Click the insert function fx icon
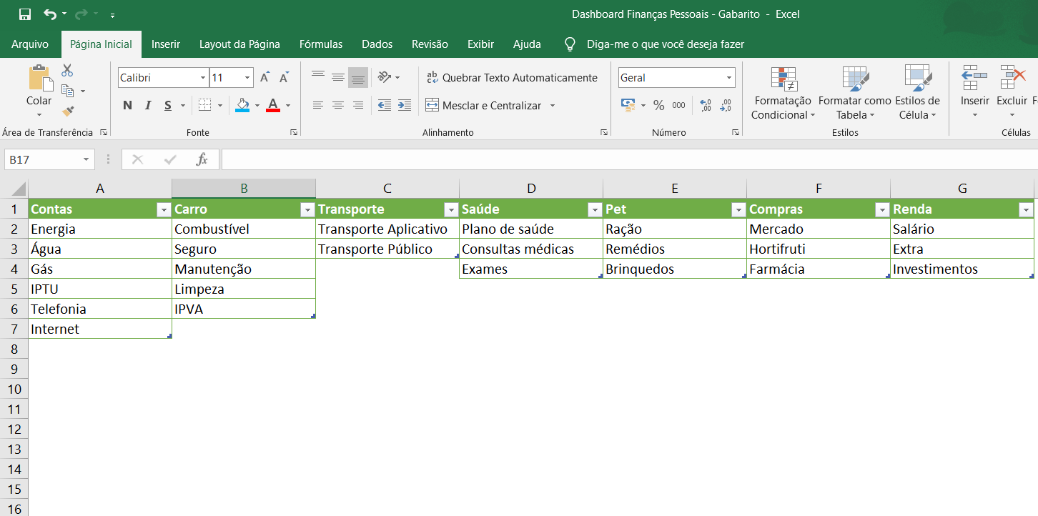Screen dimensions: 1038x516 [202, 159]
